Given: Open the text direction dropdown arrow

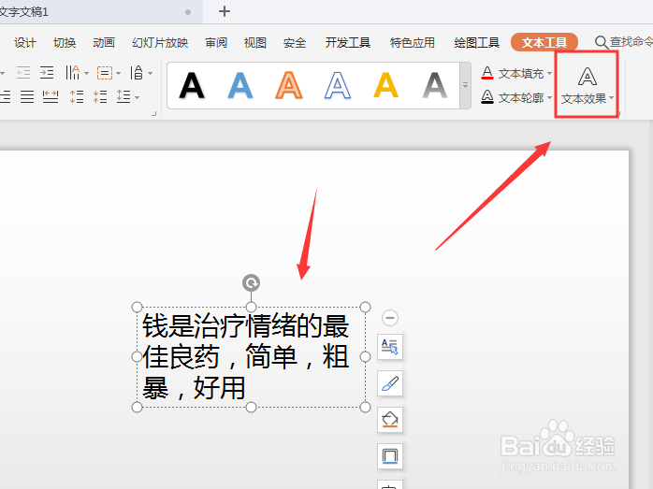Looking at the screenshot, I should [87, 73].
